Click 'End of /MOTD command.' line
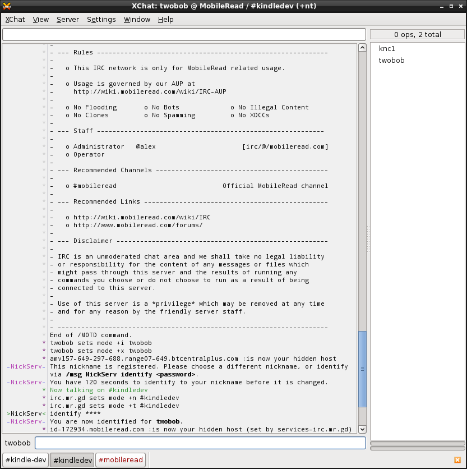467x469 pixels. pos(91,335)
